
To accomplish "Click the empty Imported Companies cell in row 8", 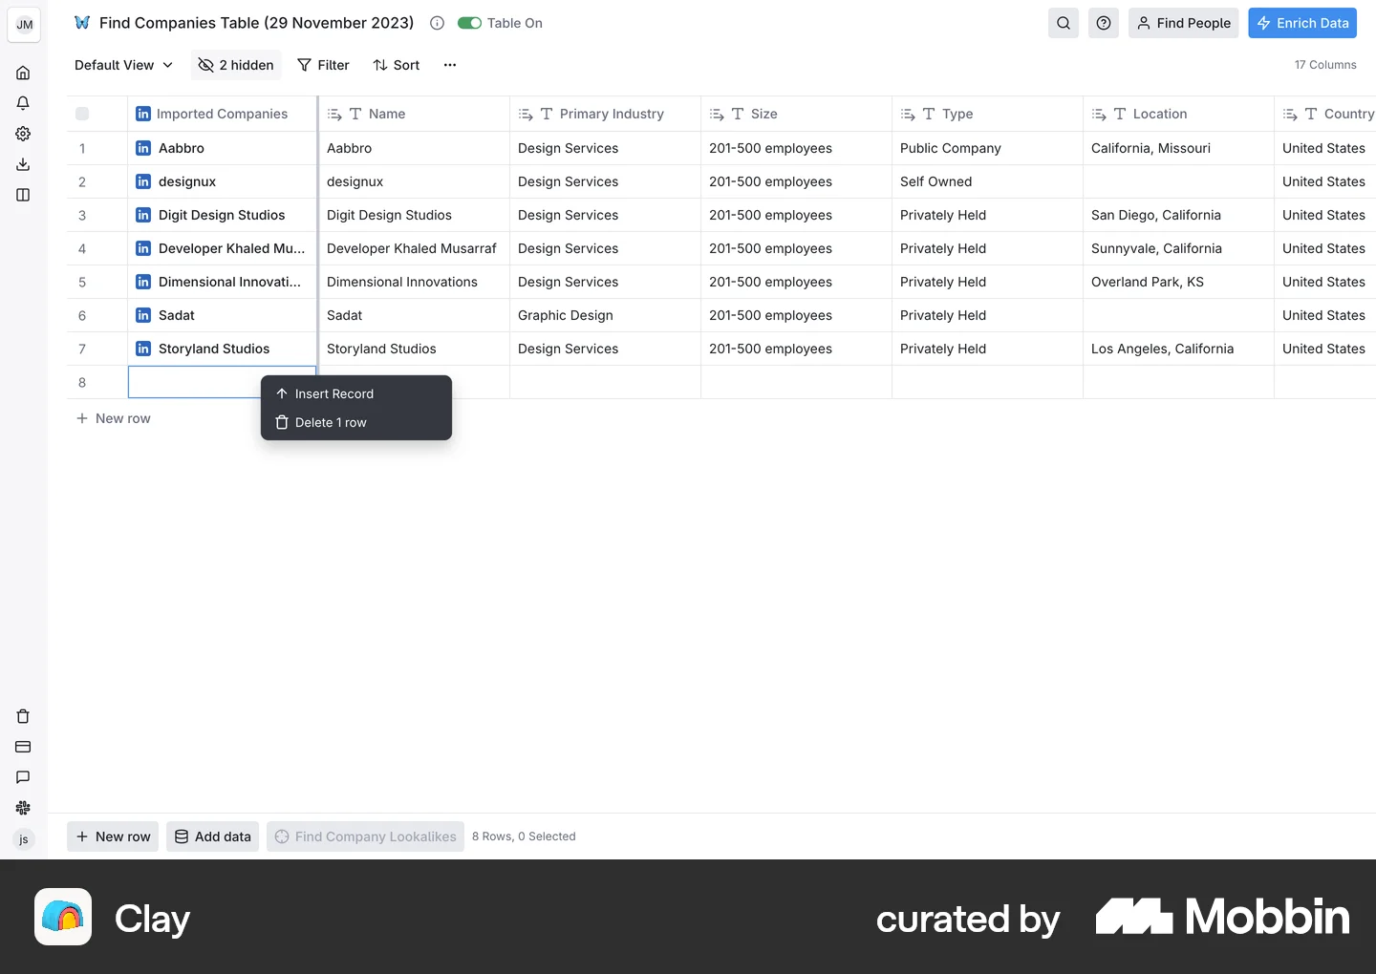I will click(222, 382).
